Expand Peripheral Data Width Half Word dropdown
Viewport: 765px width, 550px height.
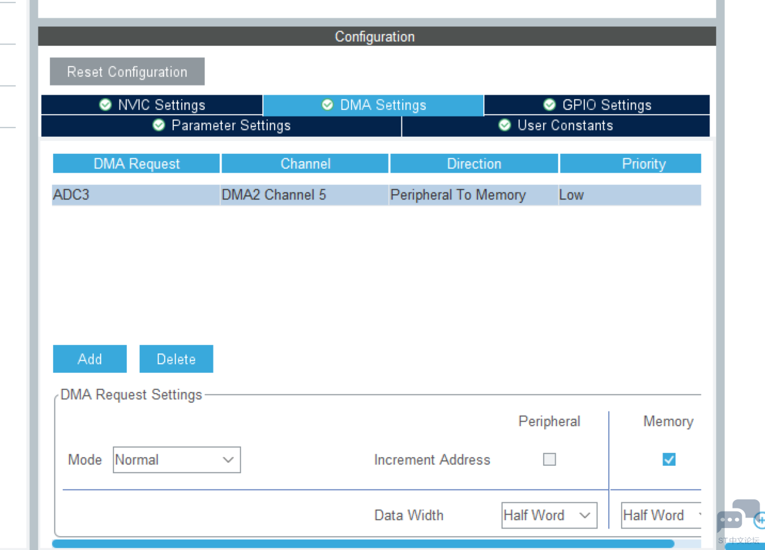coord(549,515)
